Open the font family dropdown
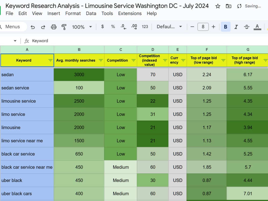The image size is (268, 201). click(169, 27)
